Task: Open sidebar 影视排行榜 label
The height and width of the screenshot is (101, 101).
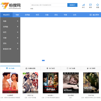Action: 7,49
